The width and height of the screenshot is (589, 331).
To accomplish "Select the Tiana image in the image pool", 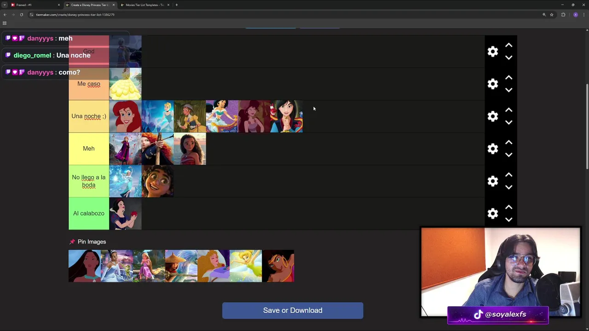I will pos(117,266).
